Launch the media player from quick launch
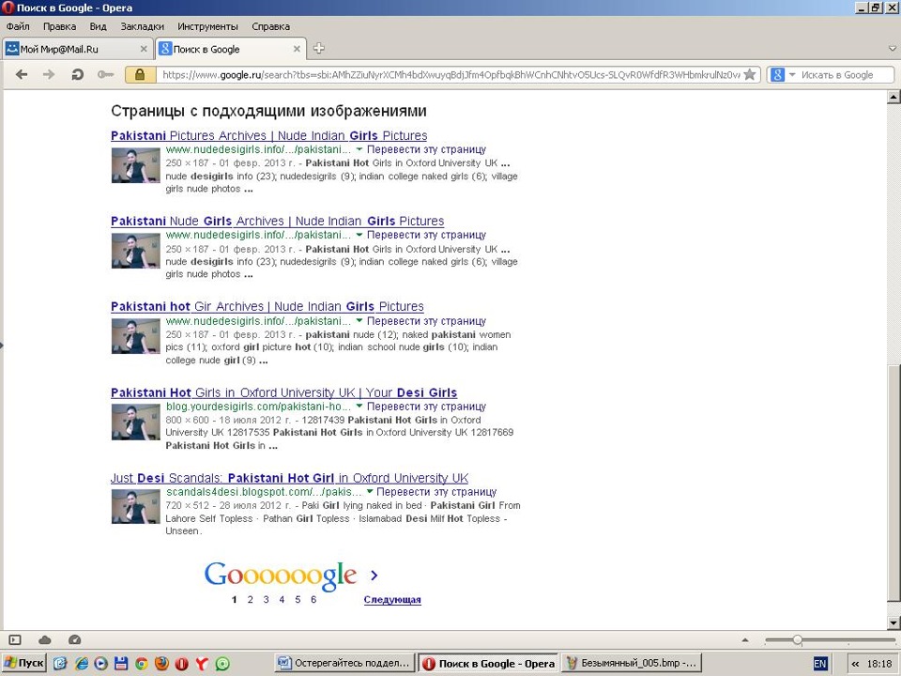The height and width of the screenshot is (676, 901). click(100, 664)
